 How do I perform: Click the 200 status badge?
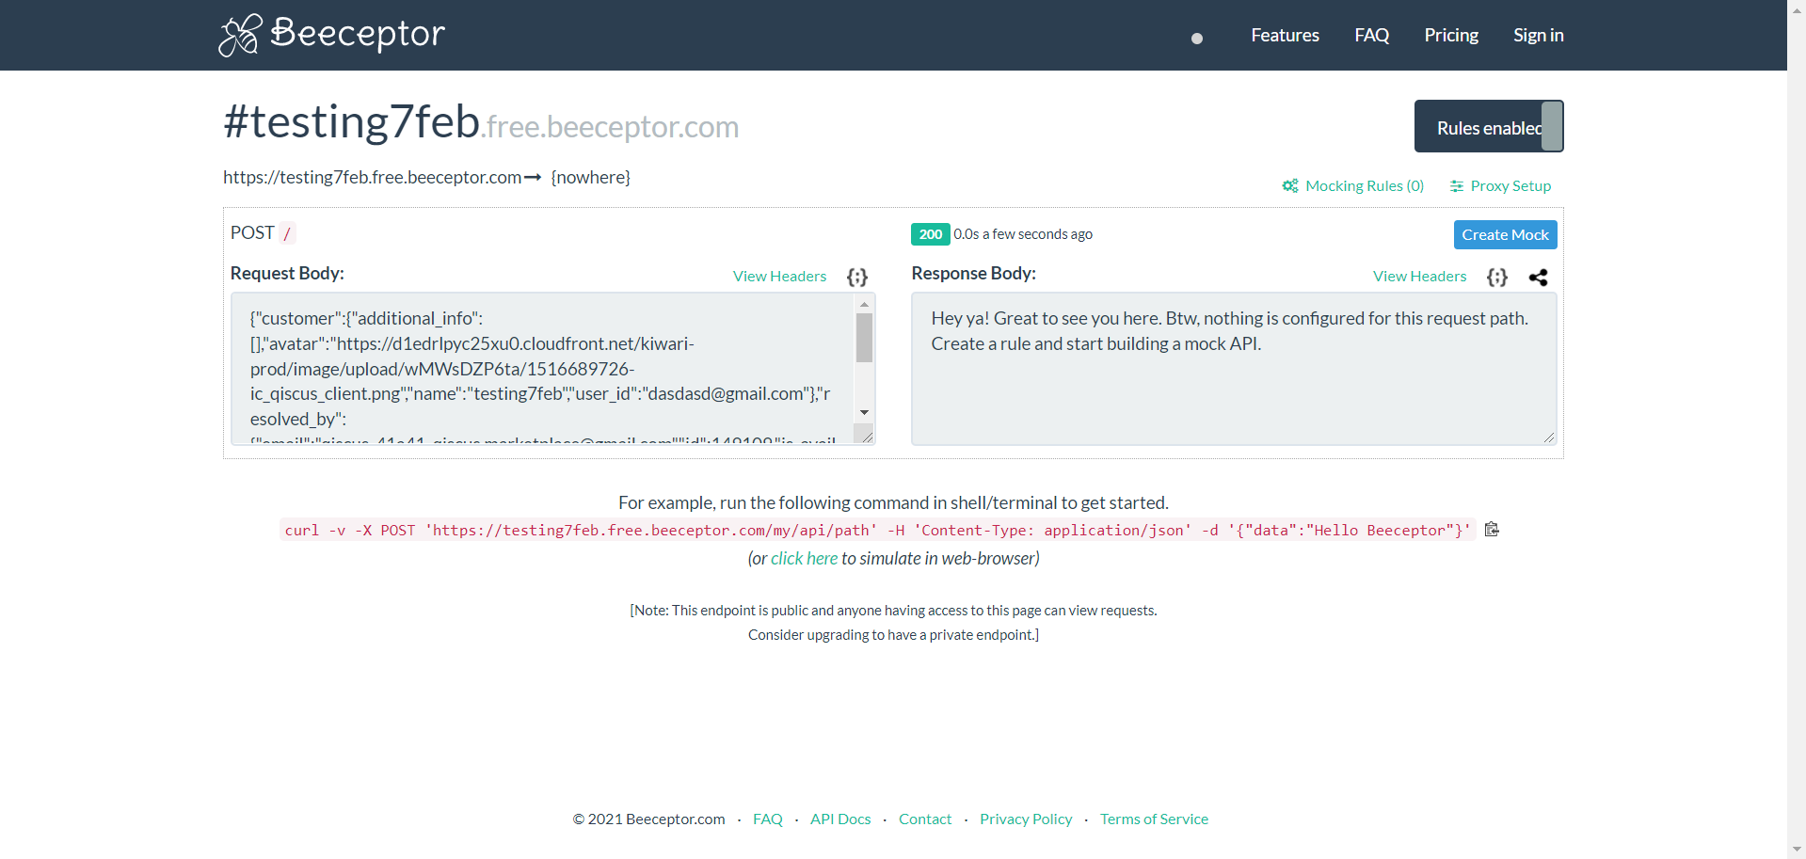click(x=930, y=234)
